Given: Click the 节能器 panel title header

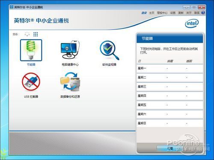Looking at the screenshot, I should (170, 38).
